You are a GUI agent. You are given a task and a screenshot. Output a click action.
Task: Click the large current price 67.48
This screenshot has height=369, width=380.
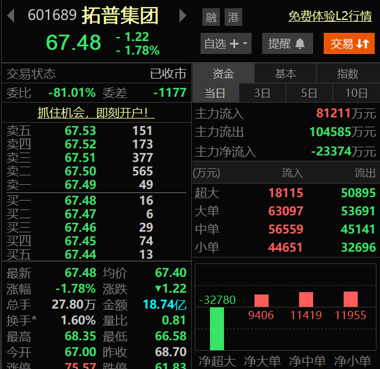coord(73,42)
